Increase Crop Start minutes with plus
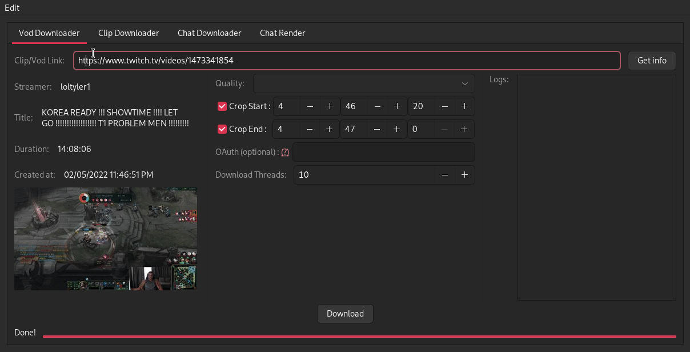 click(x=397, y=106)
